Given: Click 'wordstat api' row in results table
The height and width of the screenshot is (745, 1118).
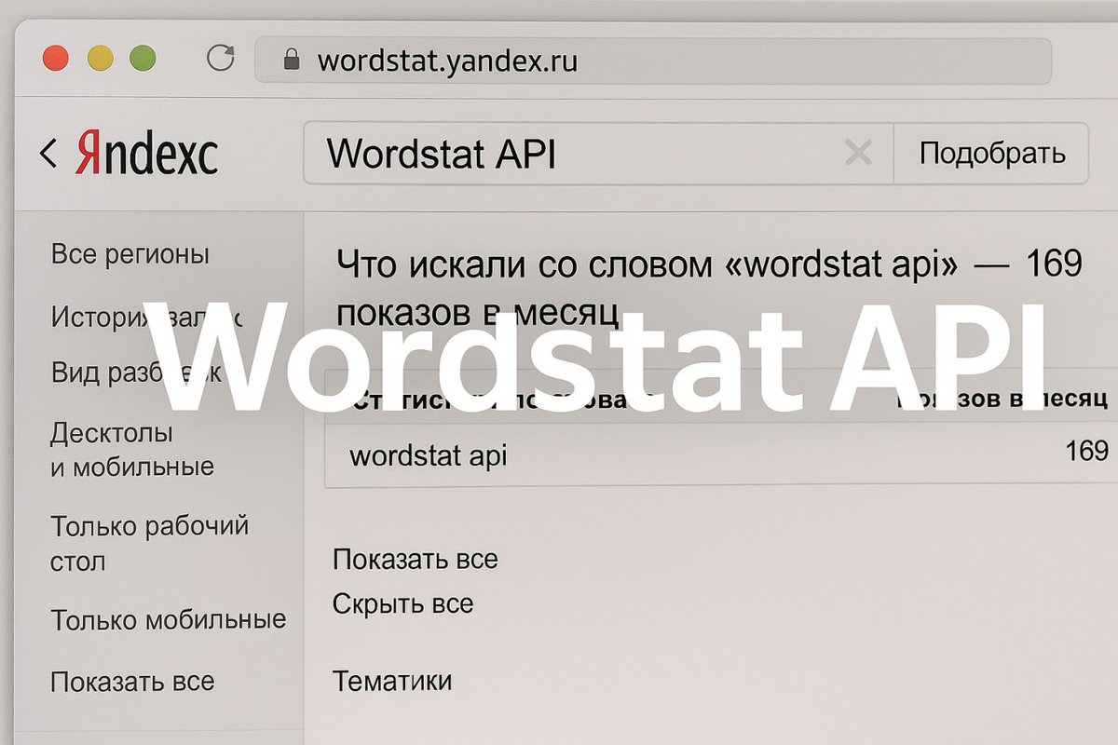Looking at the screenshot, I should click(x=720, y=455).
